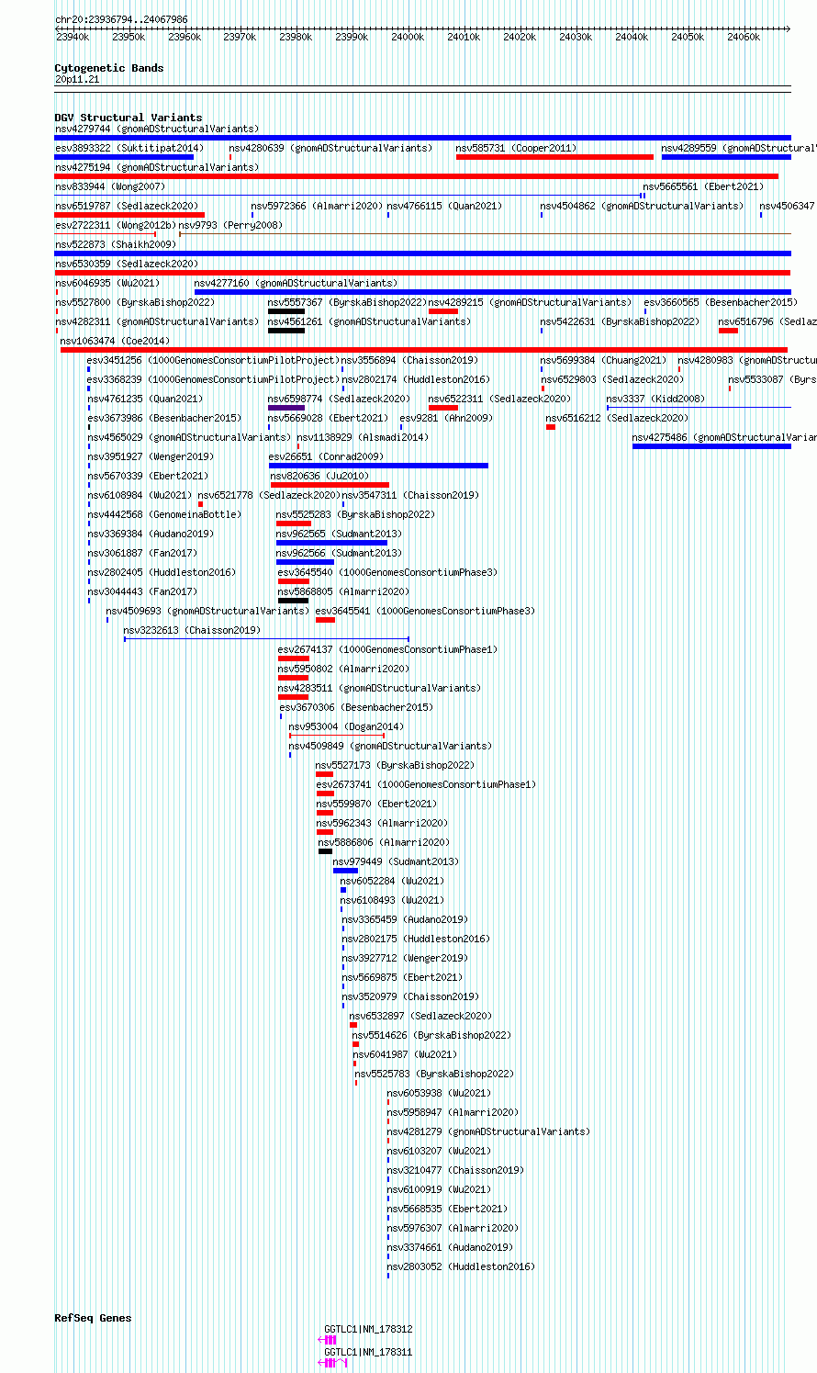Open esv9281 (Ahn2009) variant
This screenshot has height=1373, width=817.
pos(446,418)
